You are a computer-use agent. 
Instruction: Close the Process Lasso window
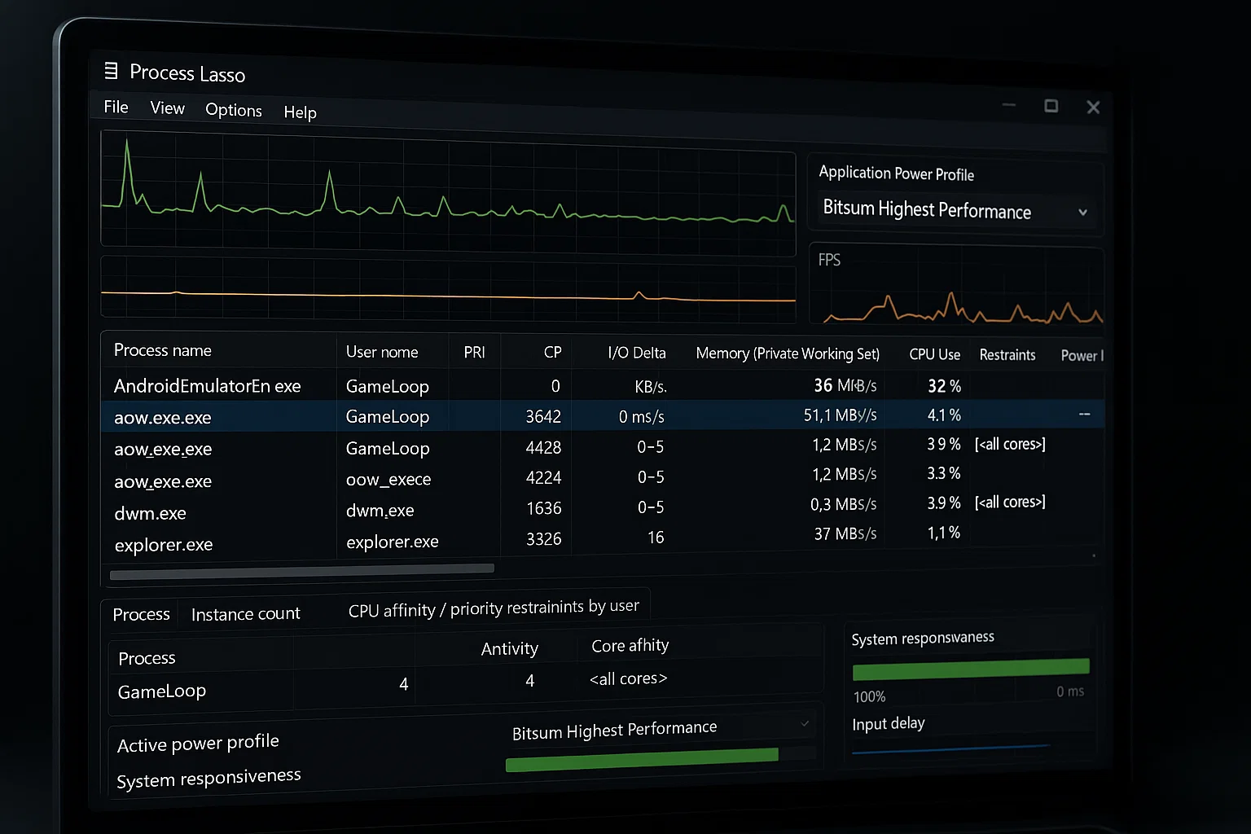[1093, 108]
